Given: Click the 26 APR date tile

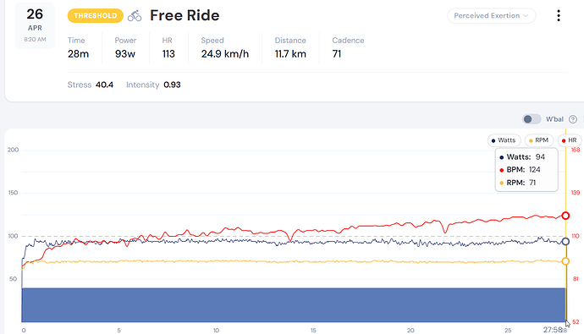Looking at the screenshot, I should 35,25.
